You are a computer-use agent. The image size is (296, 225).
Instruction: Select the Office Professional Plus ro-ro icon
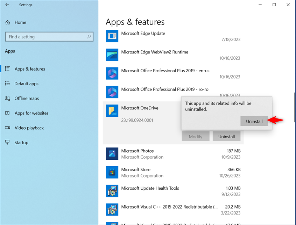[112, 92]
